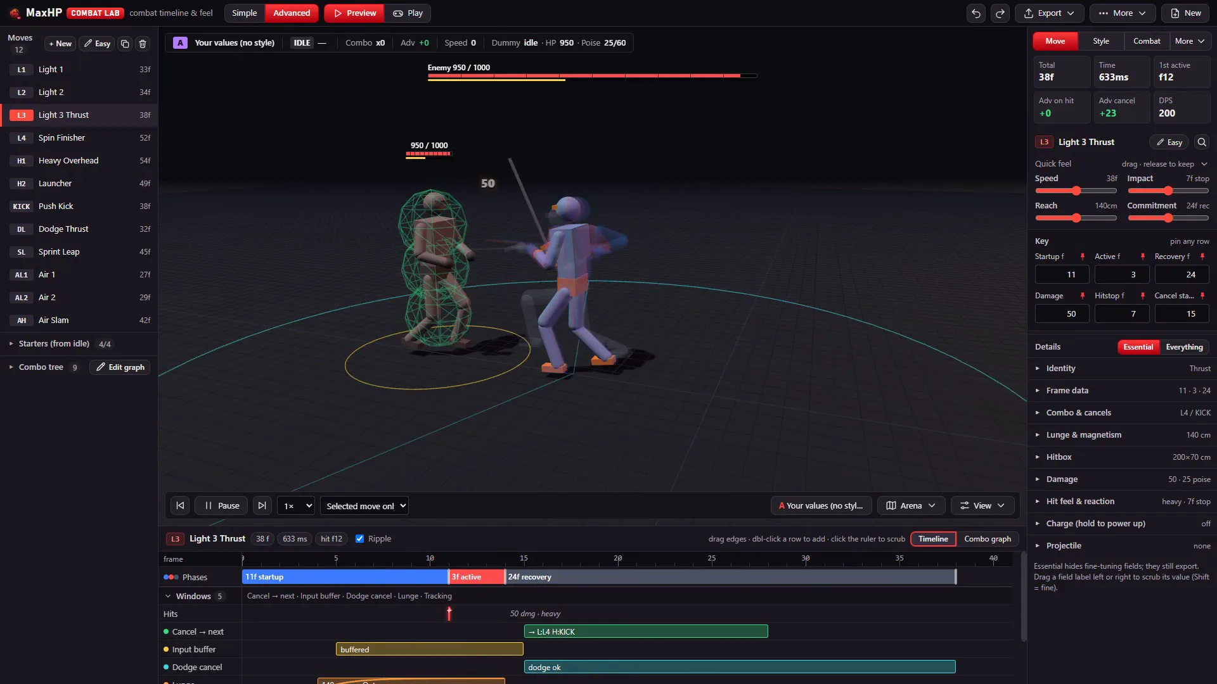Open the Combat tab
The image size is (1217, 684).
coord(1147,41)
